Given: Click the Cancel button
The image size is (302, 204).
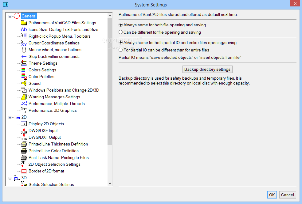Looking at the screenshot, I should click(x=288, y=195).
